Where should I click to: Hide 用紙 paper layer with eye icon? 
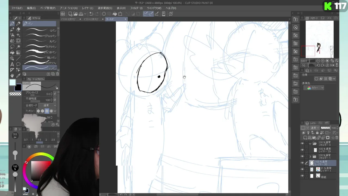tap(302, 176)
